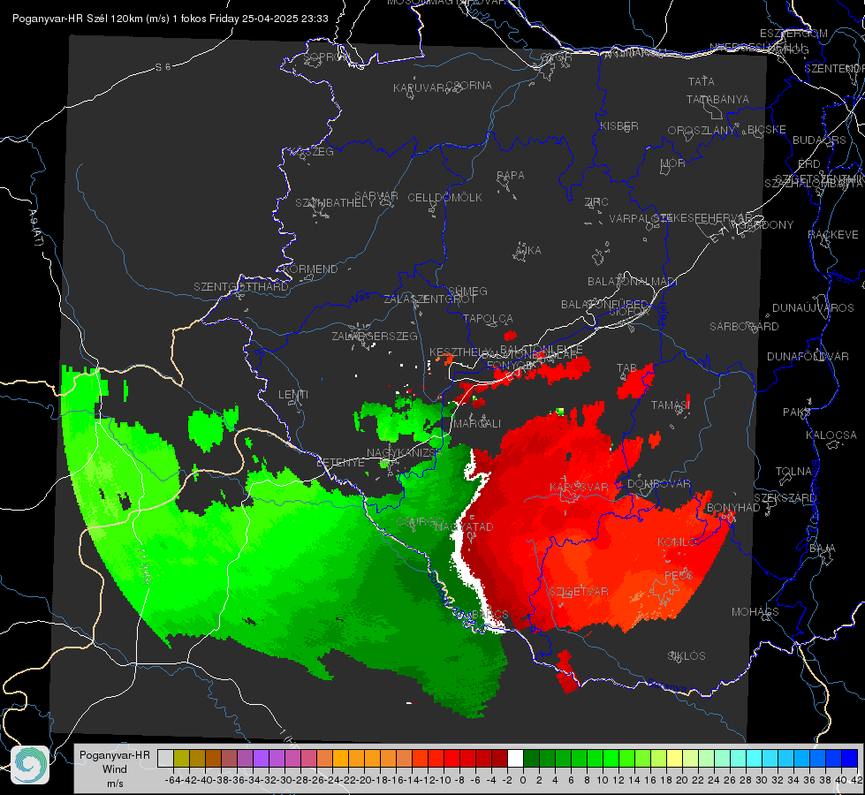Select the LETENYE label
This screenshot has width=865, height=795.
(x=340, y=463)
